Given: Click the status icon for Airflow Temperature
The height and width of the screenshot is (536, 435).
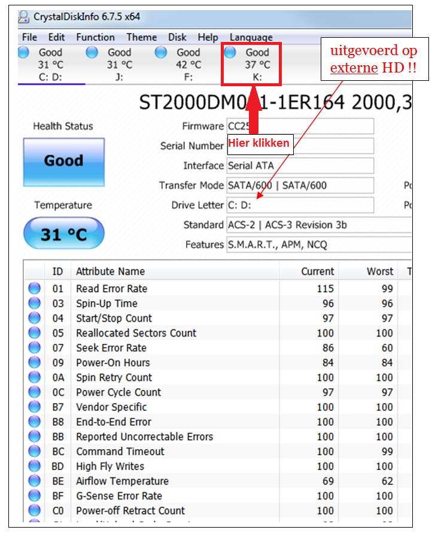Looking at the screenshot, I should pos(34,481).
